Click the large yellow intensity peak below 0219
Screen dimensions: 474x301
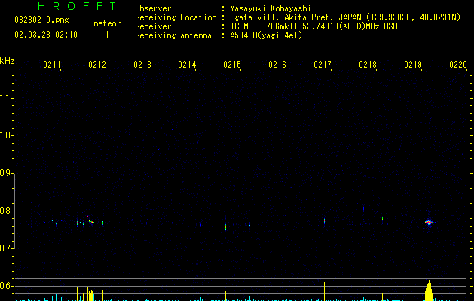pos(429,291)
